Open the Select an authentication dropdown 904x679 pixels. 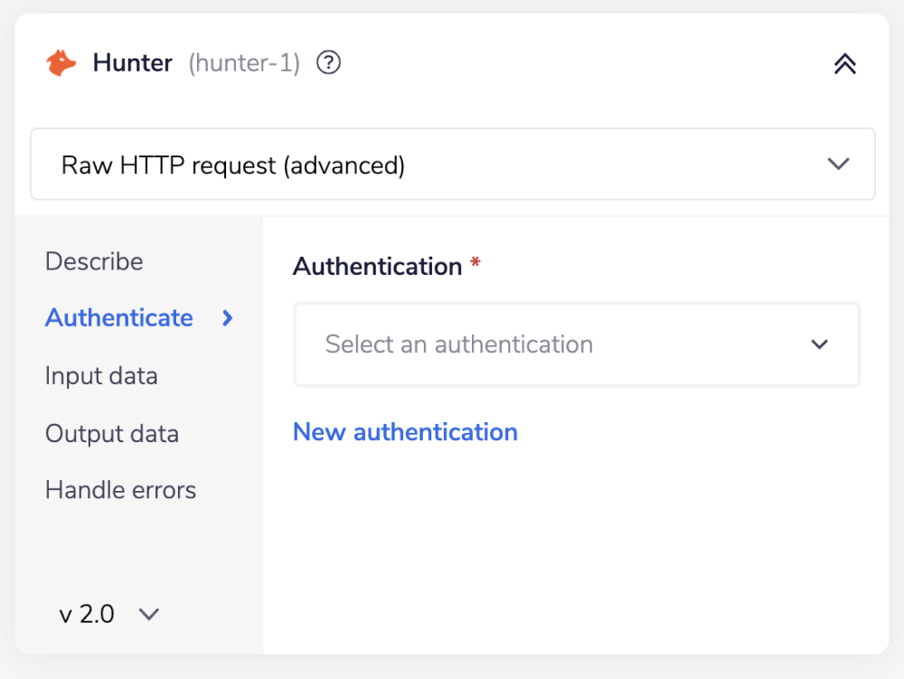576,344
